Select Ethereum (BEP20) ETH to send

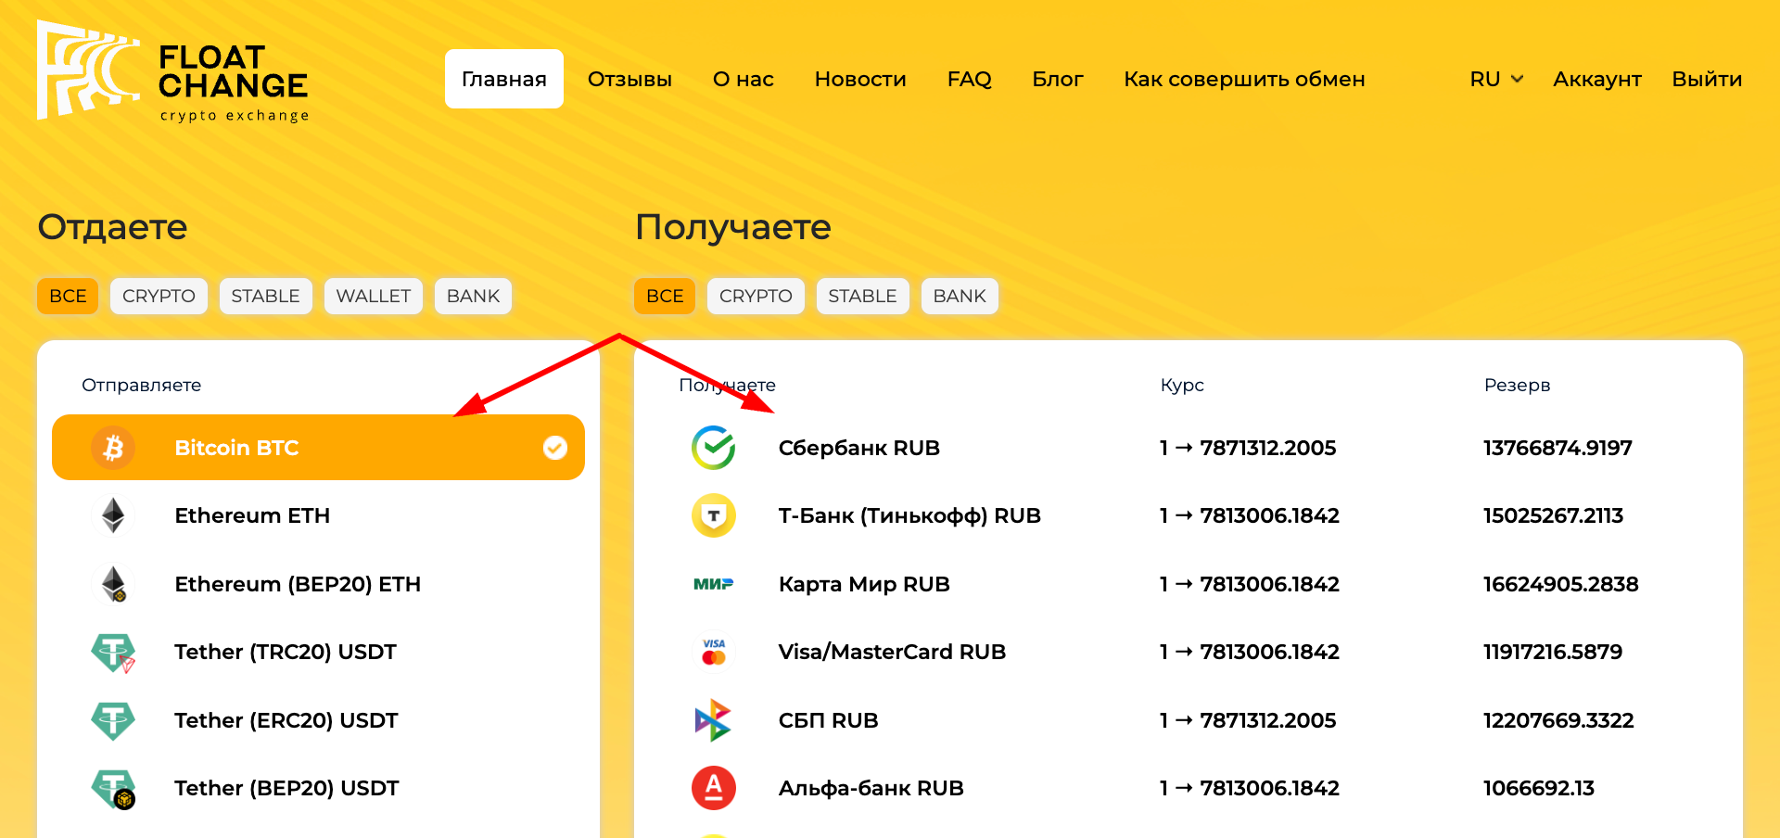point(318,584)
